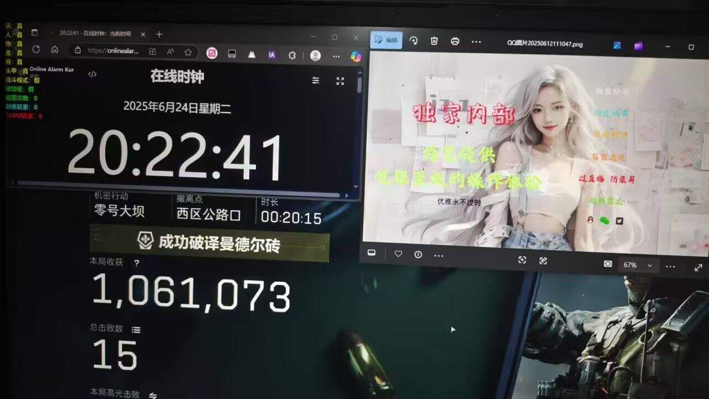Click the date 2025年6月24日星期二
This screenshot has height=399, width=709.
(x=177, y=107)
